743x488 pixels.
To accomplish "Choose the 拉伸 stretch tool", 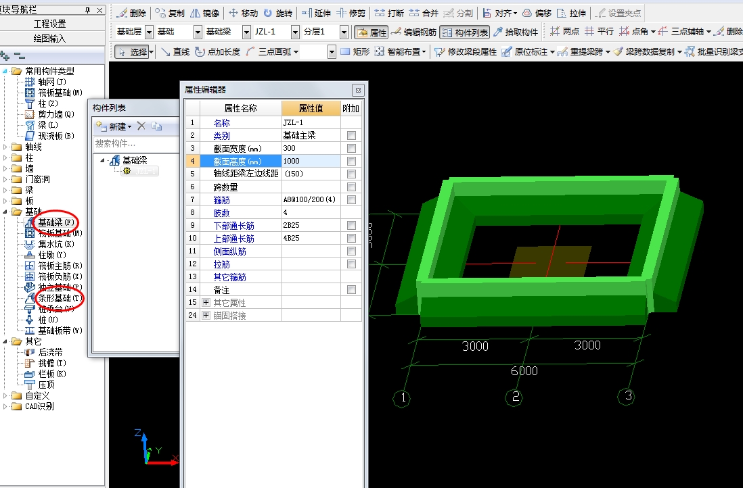I will click(x=572, y=14).
